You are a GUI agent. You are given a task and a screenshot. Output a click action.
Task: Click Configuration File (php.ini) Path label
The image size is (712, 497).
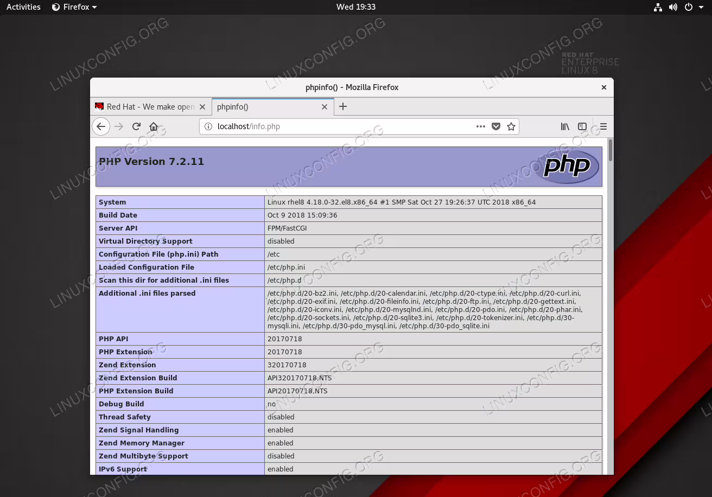tap(158, 254)
